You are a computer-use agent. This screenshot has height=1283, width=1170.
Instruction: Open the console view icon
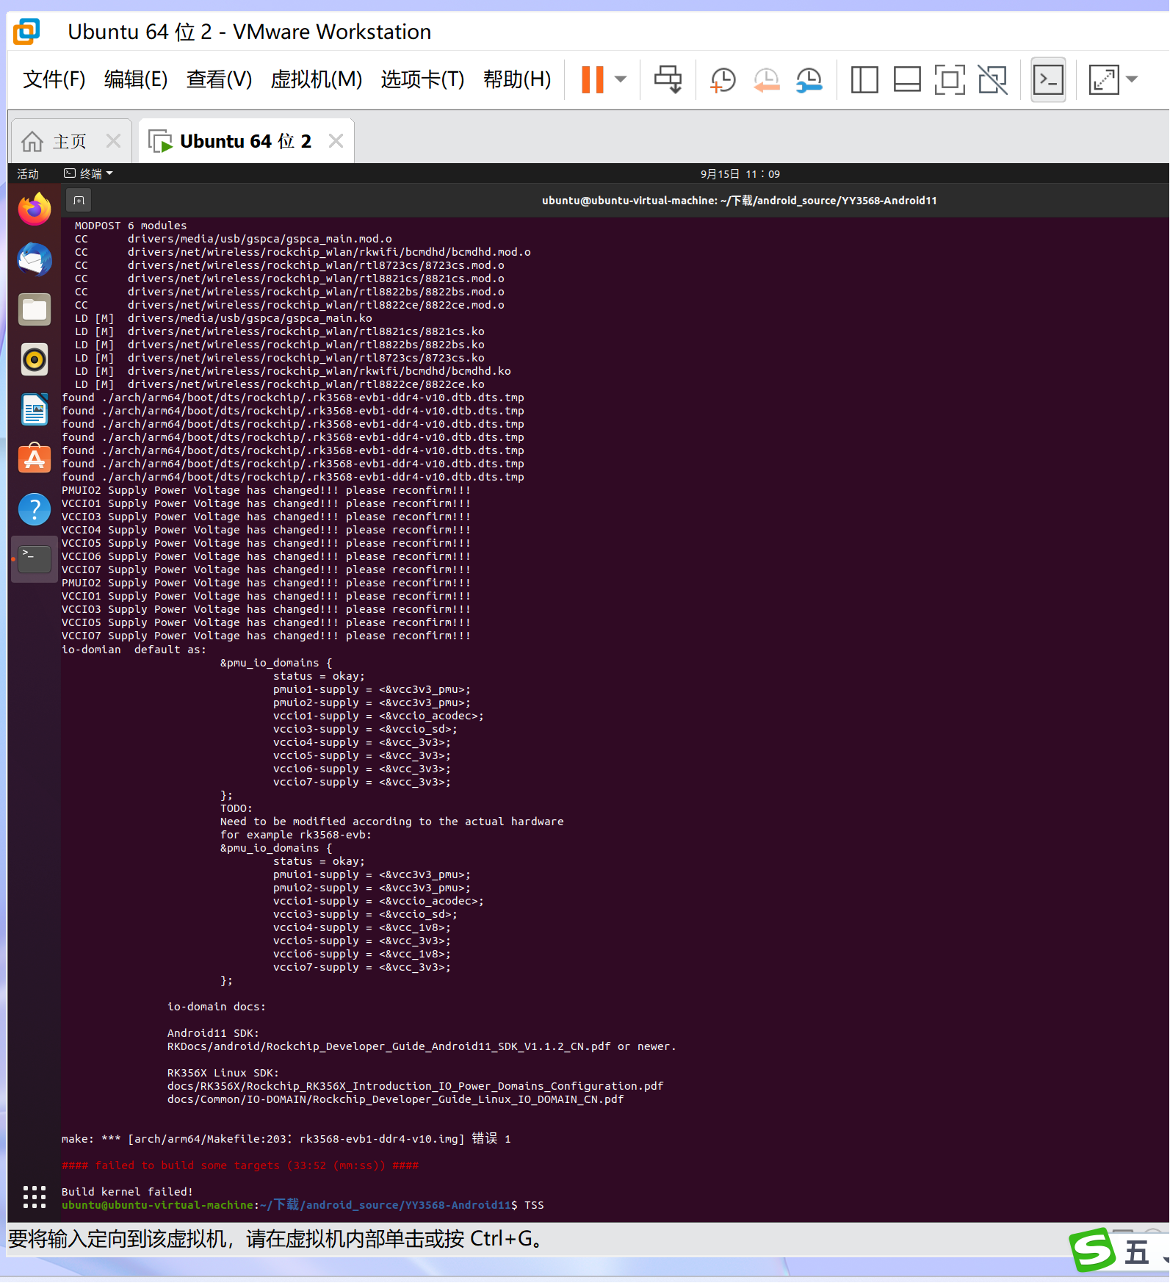[x=1048, y=79]
